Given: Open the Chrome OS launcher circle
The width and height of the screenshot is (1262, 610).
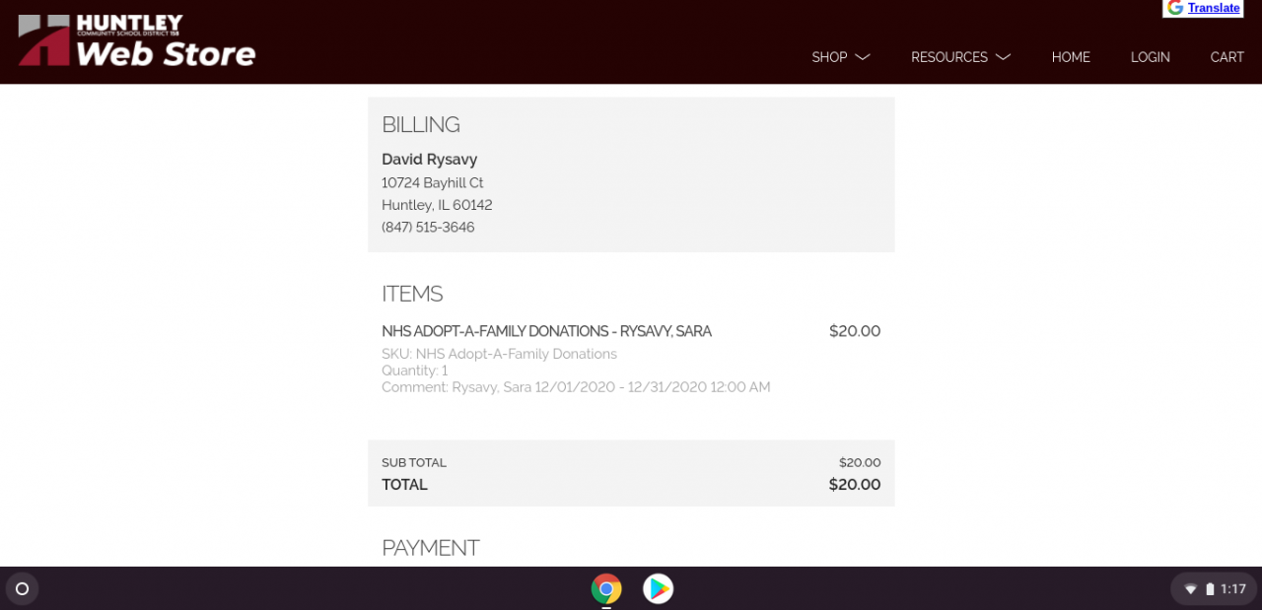Looking at the screenshot, I should click(x=22, y=589).
